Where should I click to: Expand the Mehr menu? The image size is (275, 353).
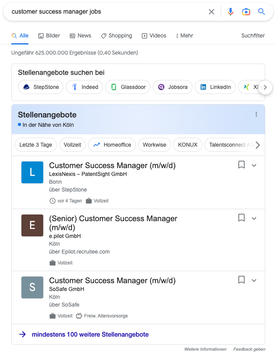coord(184,35)
